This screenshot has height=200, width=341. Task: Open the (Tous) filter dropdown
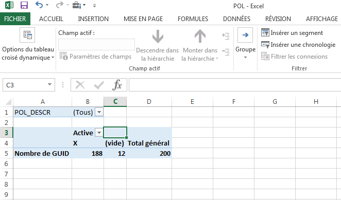(x=99, y=112)
